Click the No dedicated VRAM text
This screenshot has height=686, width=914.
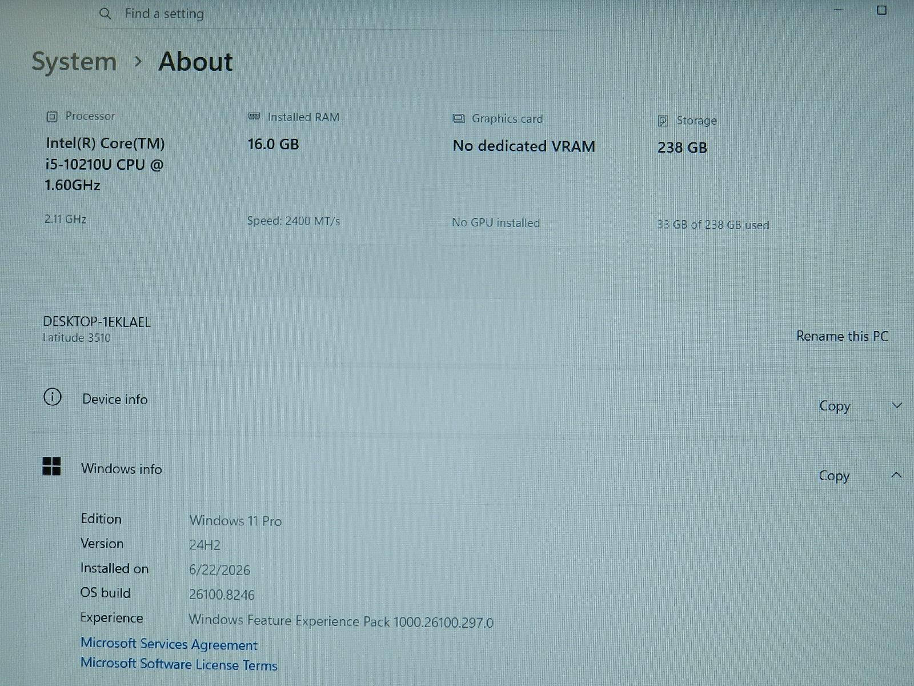[x=524, y=146]
